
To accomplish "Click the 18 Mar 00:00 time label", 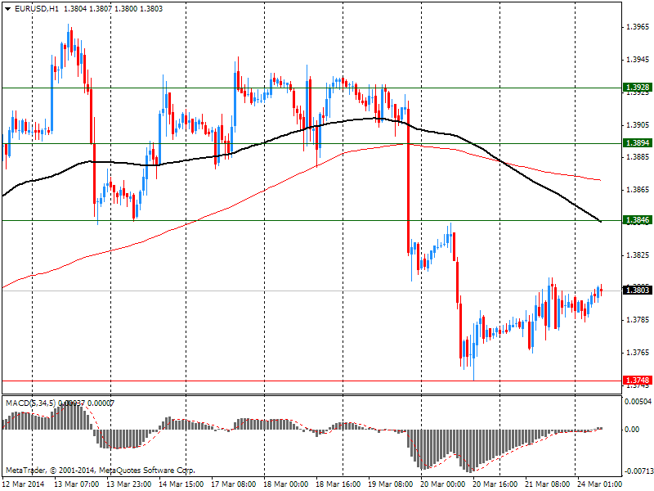I will [286, 484].
